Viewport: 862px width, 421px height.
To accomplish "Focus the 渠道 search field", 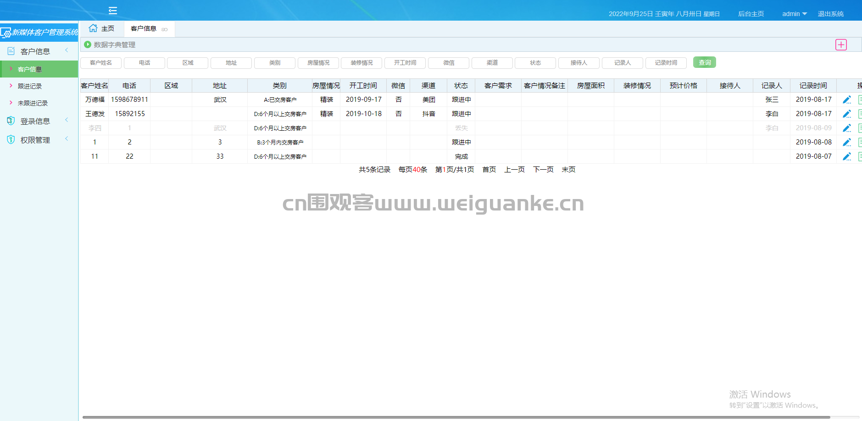I will [492, 63].
